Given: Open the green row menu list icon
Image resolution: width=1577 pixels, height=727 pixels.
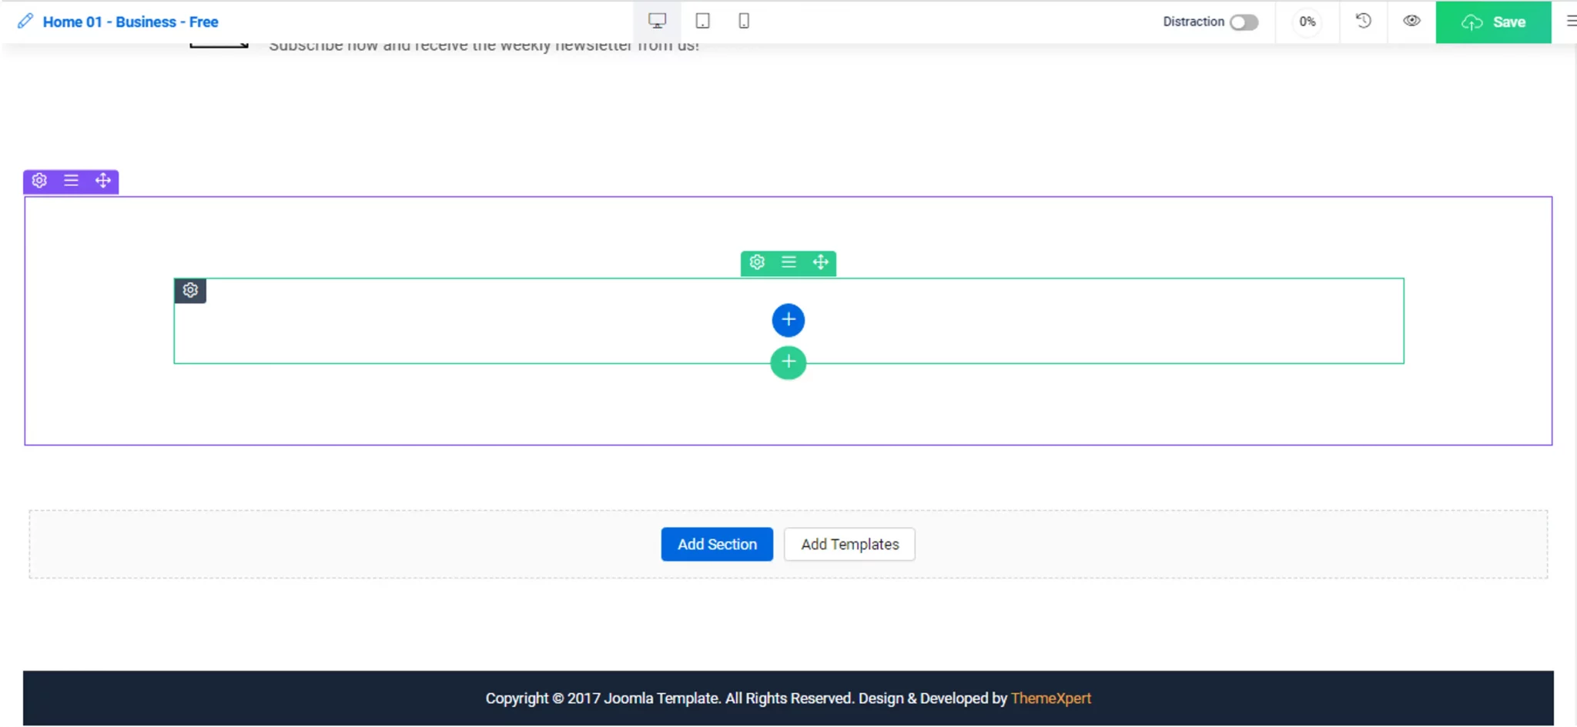Looking at the screenshot, I should pos(788,262).
